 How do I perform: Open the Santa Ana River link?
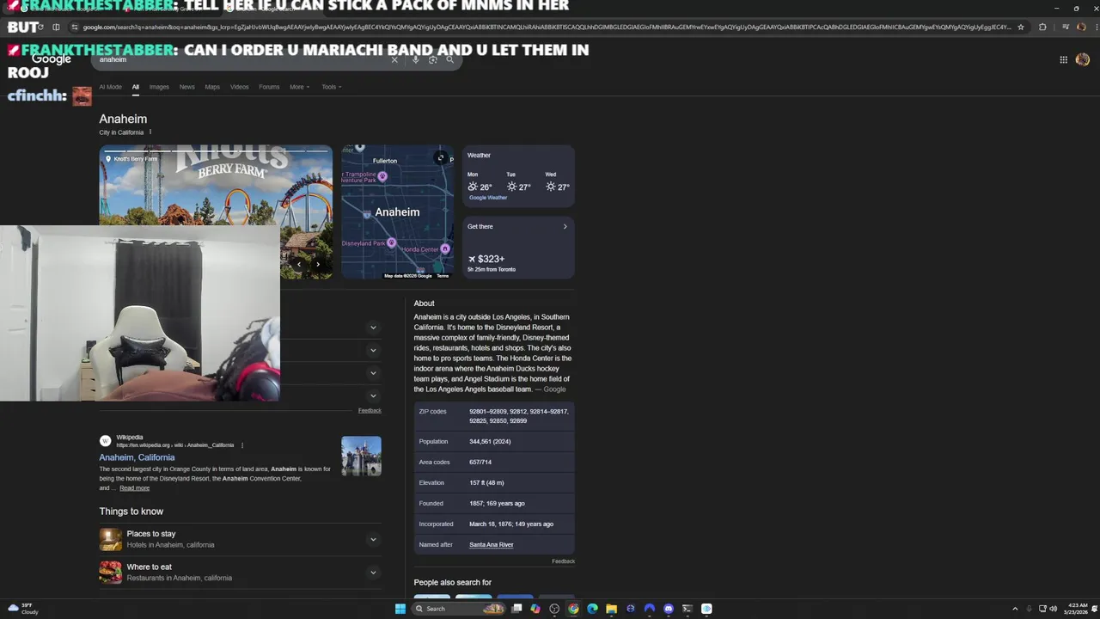click(x=491, y=544)
